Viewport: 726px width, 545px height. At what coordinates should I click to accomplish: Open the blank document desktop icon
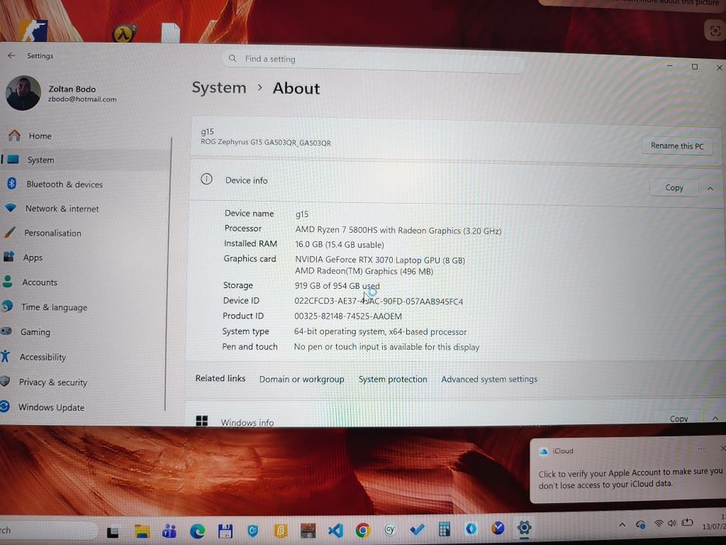coord(170,33)
